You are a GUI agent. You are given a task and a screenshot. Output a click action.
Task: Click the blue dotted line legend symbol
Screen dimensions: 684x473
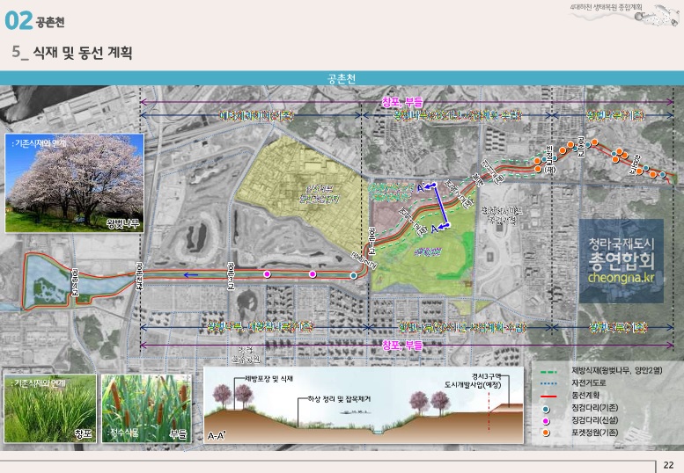(x=548, y=383)
